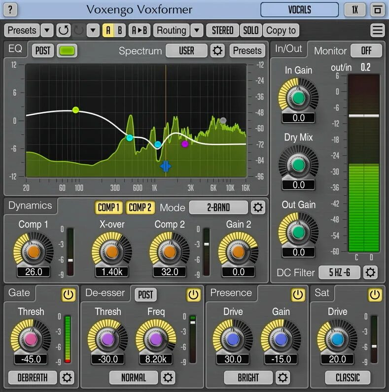Click Copy to button
The image size is (389, 392).
coord(281,30)
